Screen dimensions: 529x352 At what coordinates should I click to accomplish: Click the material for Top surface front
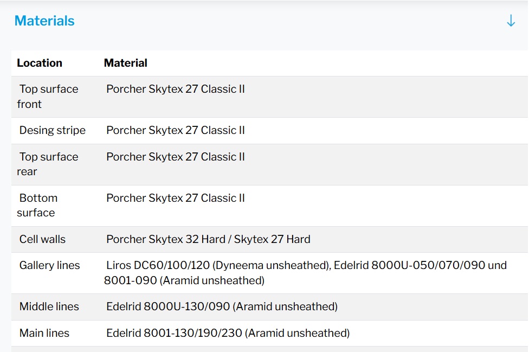[176, 89]
